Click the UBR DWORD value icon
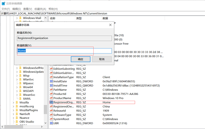Viewport: 205px width, 129px height. (x=51, y=123)
